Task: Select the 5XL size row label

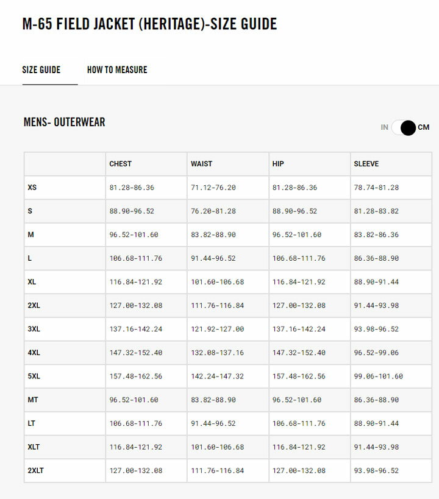Action: [x=35, y=377]
